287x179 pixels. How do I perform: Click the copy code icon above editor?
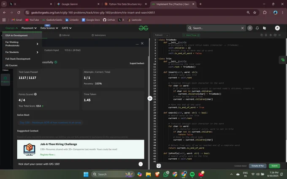pos(262,35)
